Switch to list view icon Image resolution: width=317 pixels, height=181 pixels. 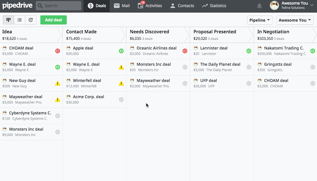[x=20, y=20]
